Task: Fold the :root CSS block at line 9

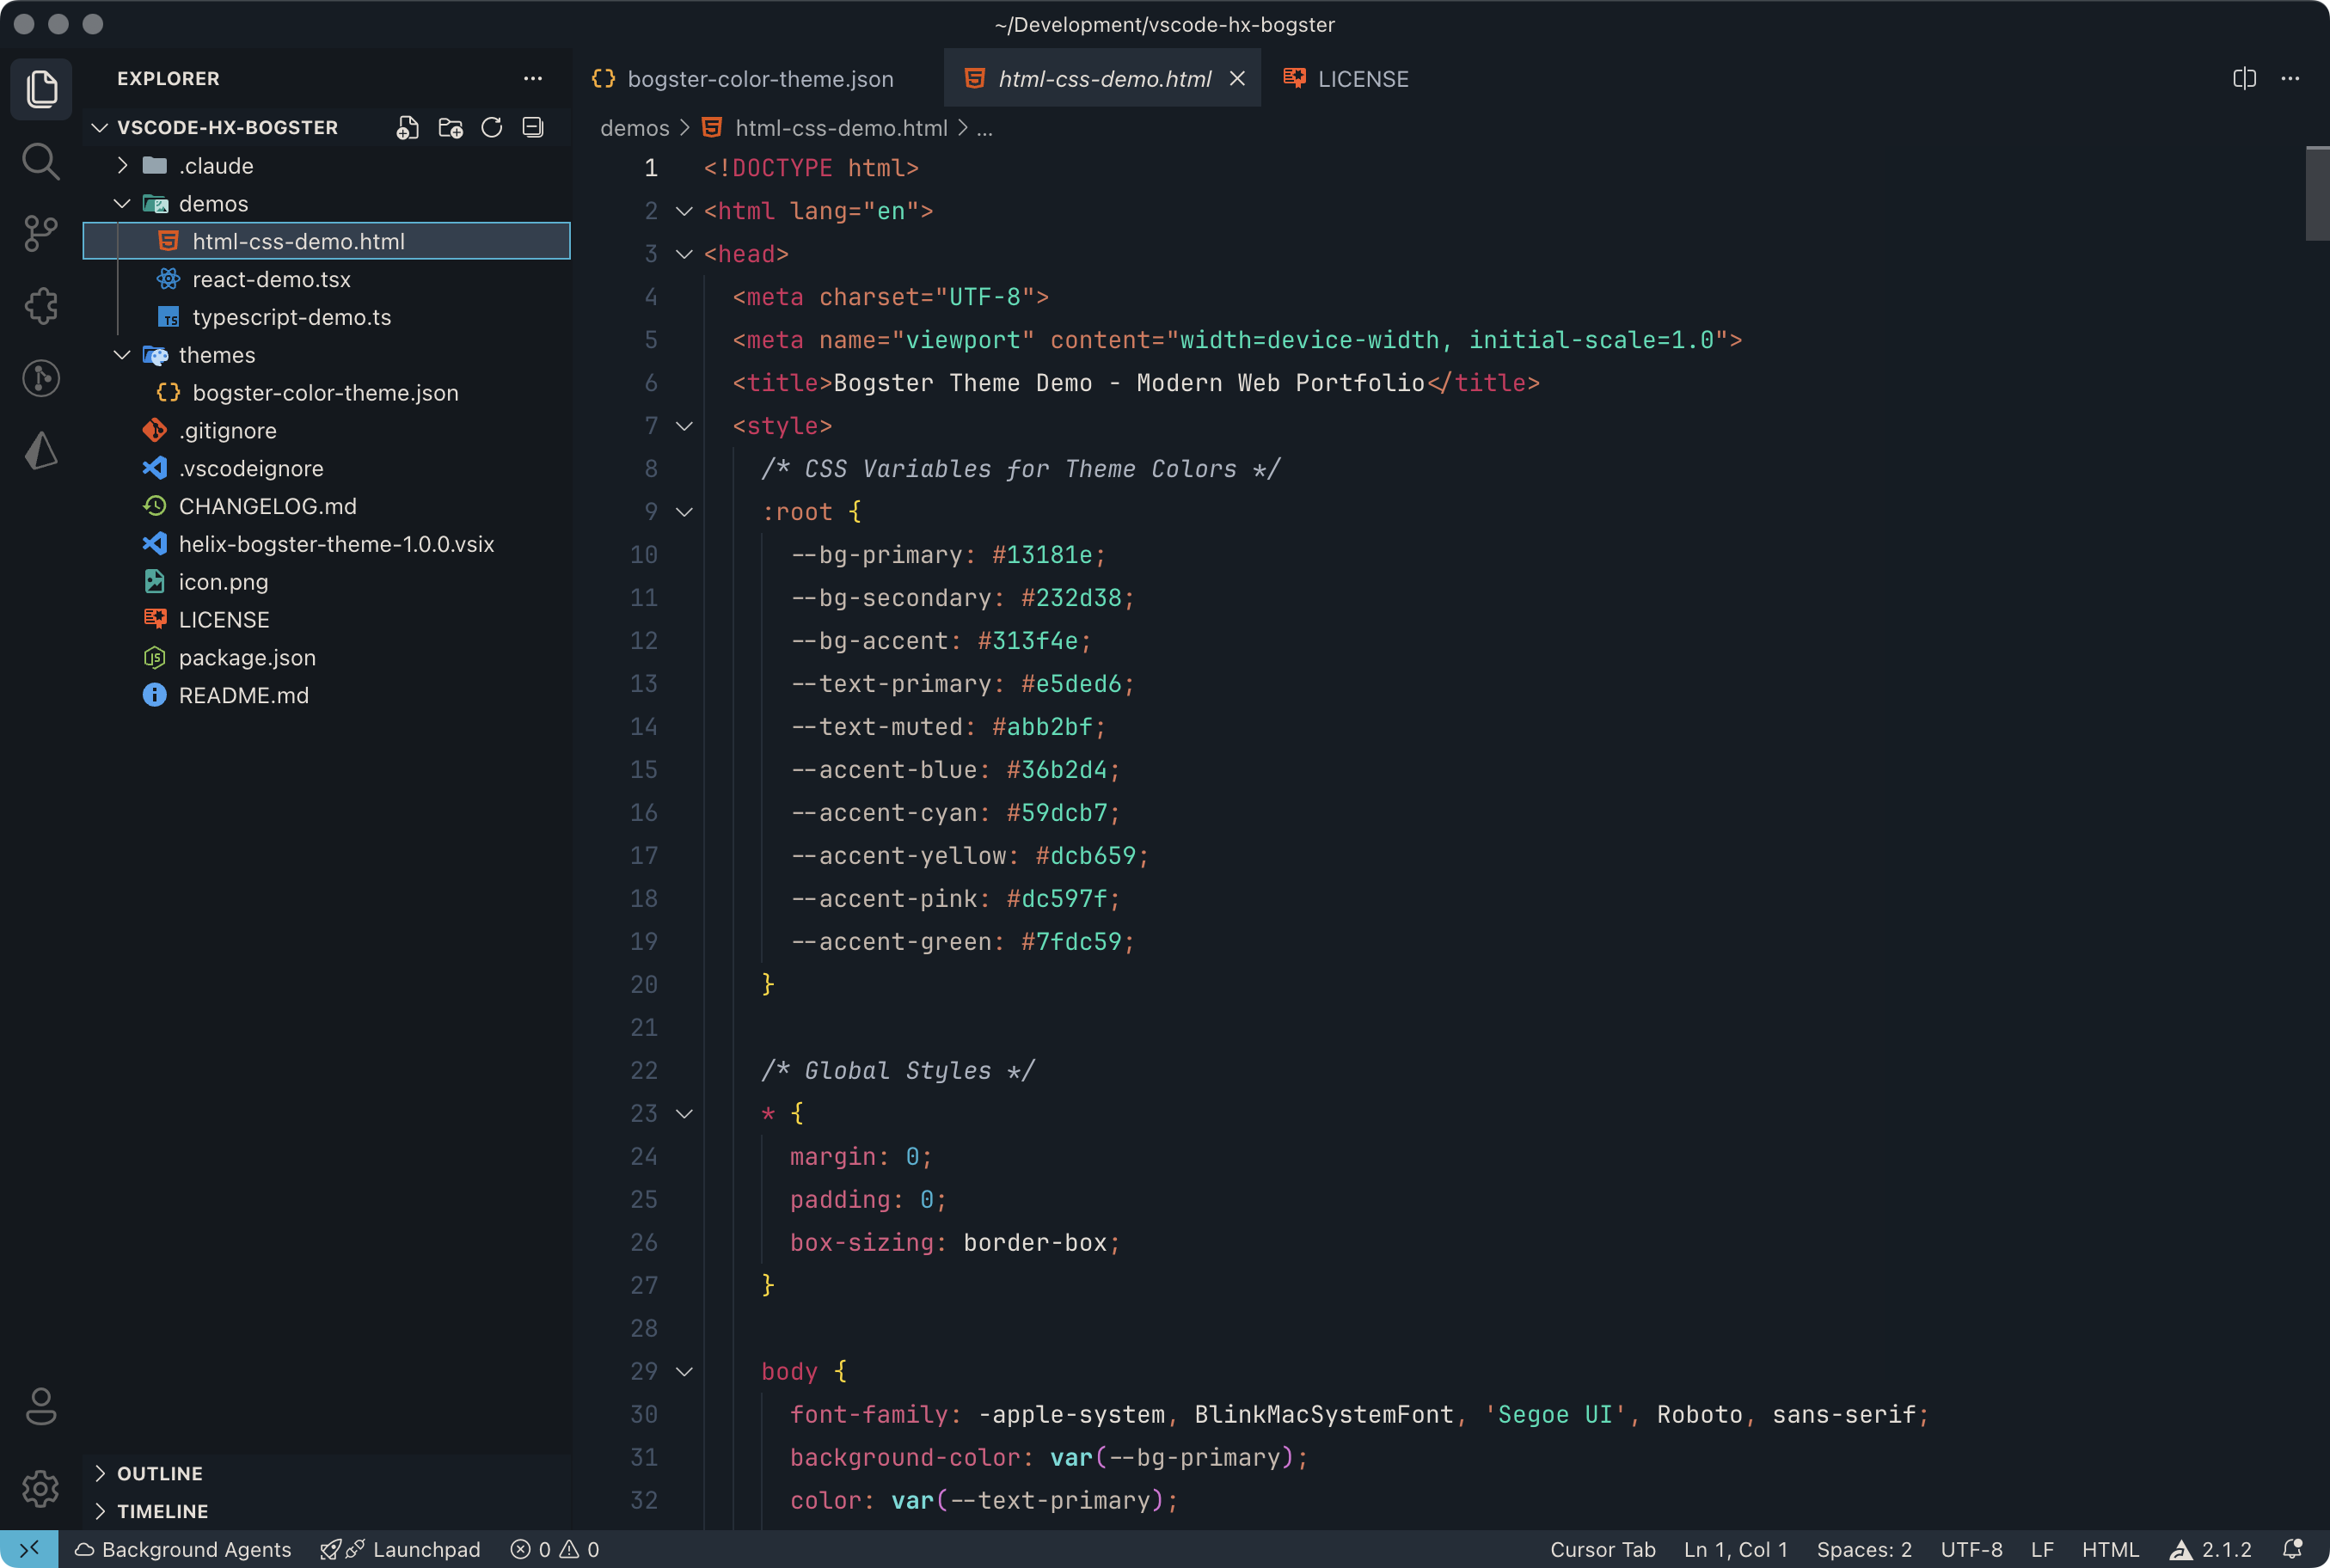Action: (x=684, y=512)
